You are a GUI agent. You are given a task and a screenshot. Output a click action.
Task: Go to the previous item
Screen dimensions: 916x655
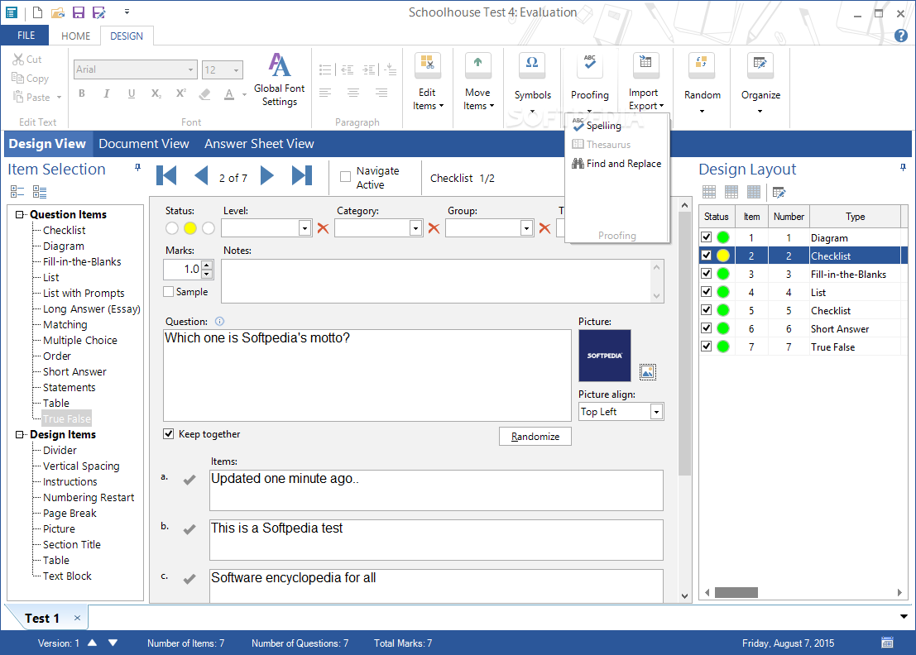click(201, 175)
